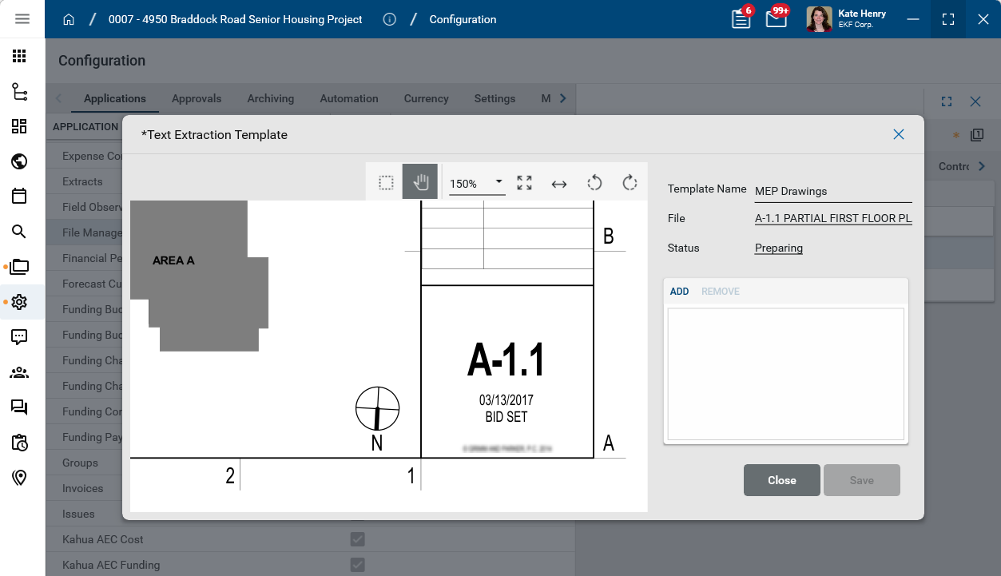Click the fit to page icon
This screenshot has width=1001, height=576.
(x=524, y=183)
